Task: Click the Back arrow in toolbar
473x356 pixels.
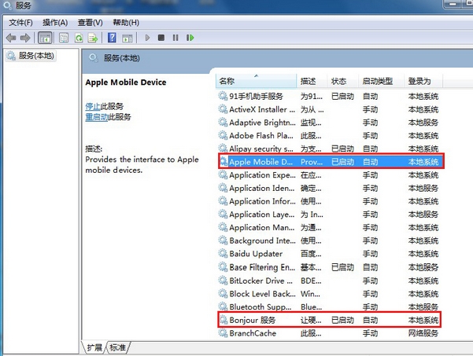Action: coord(11,37)
